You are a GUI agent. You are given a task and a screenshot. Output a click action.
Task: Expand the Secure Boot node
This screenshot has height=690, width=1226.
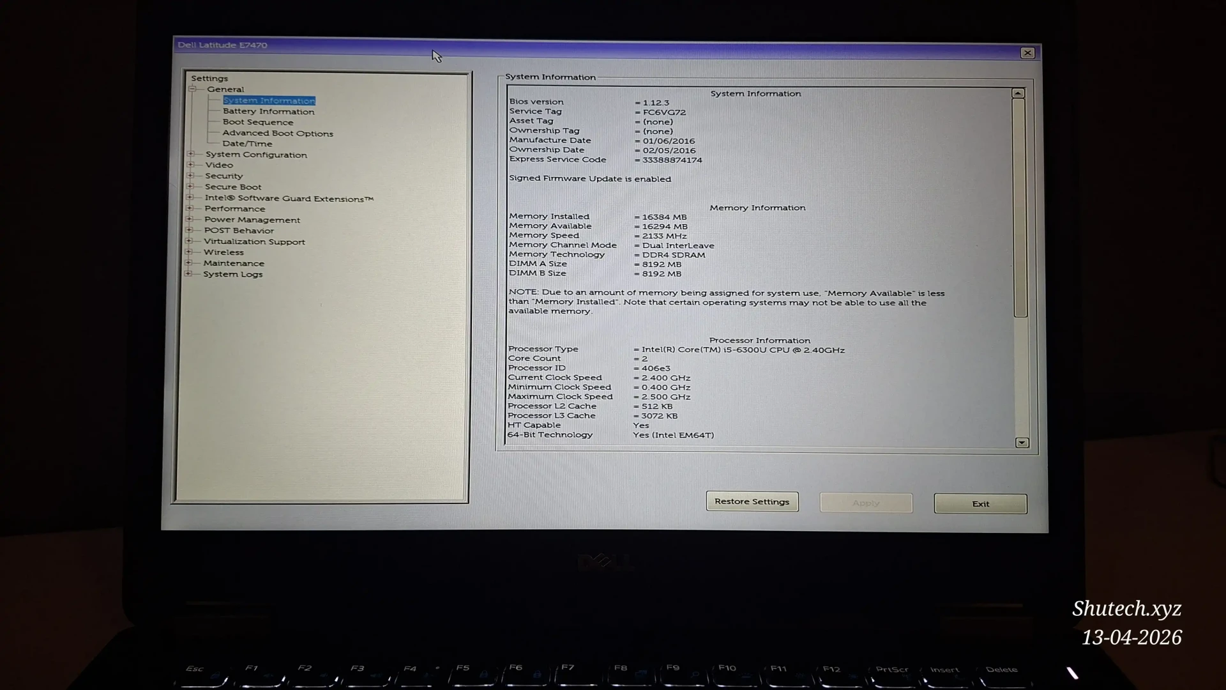point(190,187)
